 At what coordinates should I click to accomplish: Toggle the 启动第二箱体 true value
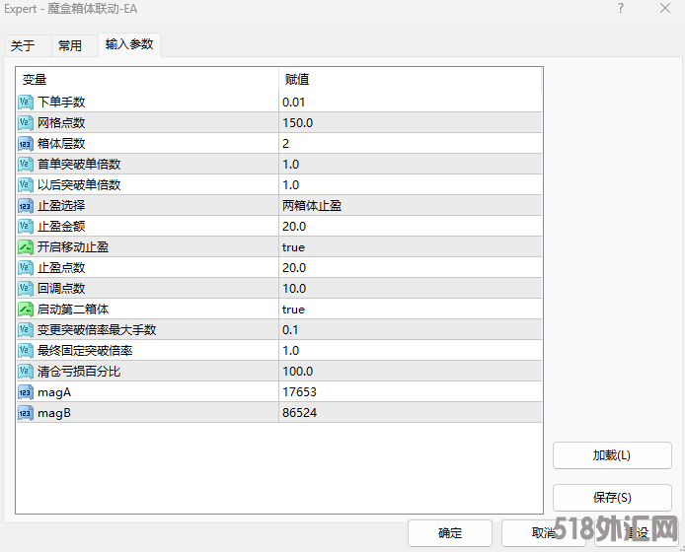411,310
